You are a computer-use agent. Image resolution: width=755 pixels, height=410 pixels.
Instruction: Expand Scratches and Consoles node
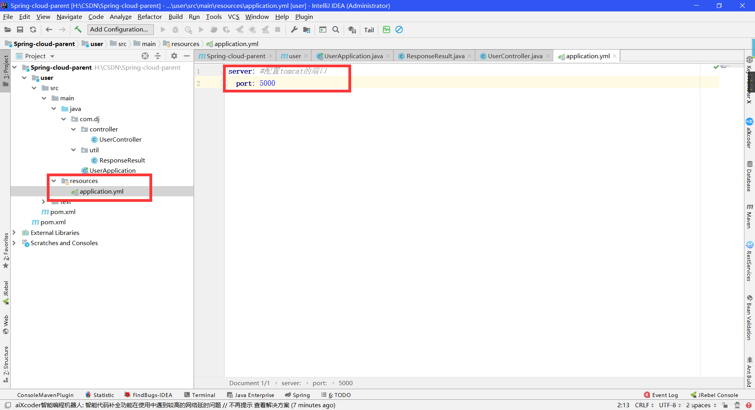14,243
